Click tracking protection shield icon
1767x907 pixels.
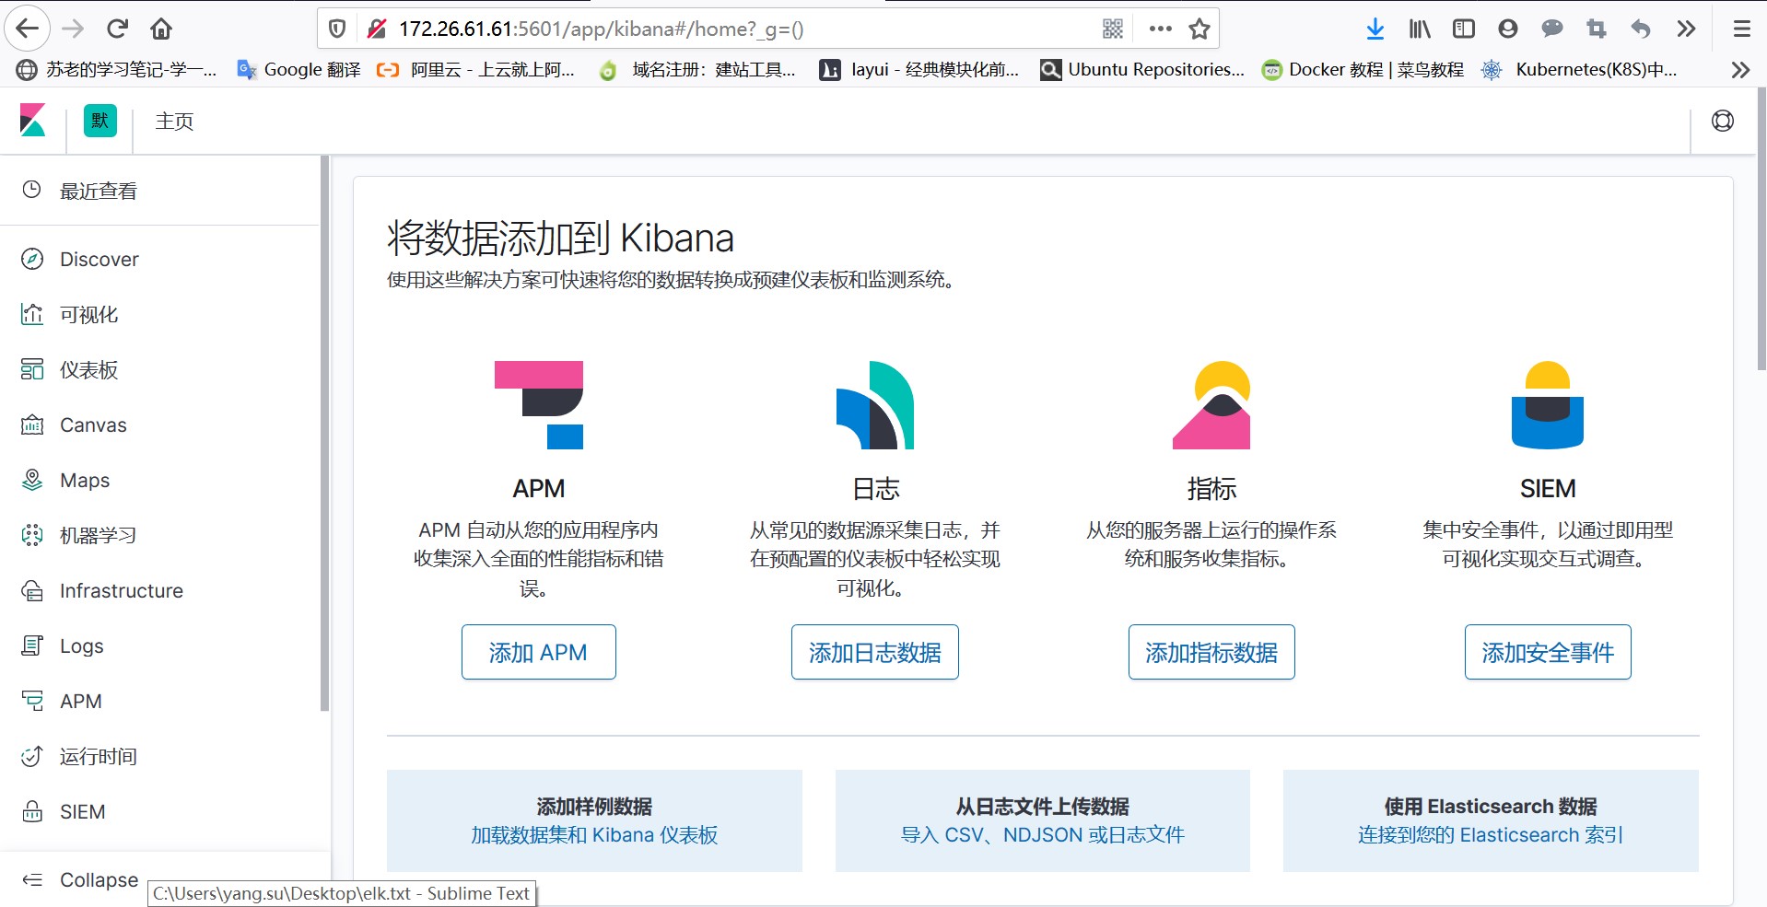[337, 29]
